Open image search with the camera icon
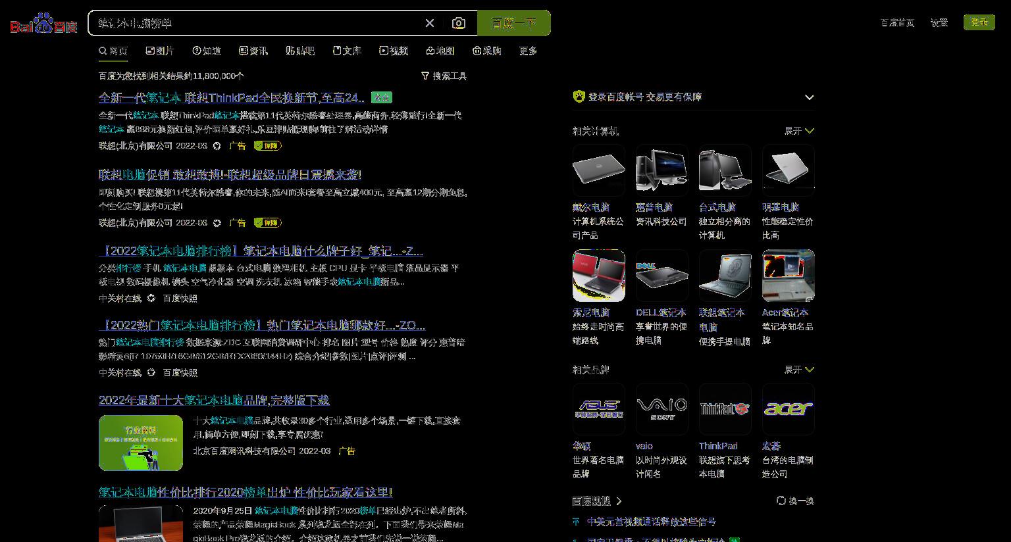This screenshot has width=1011, height=542. point(459,23)
